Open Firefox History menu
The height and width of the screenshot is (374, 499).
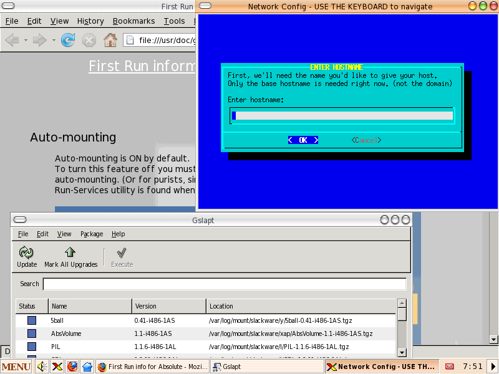click(90, 21)
